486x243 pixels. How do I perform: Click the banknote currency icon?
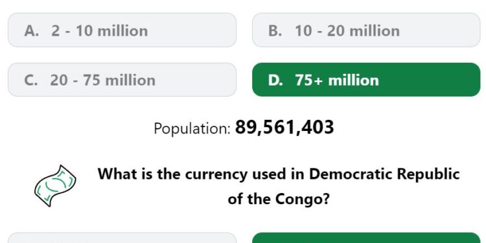[56, 186]
